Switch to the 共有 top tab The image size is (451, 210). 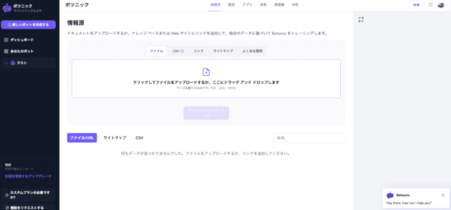coord(263,5)
